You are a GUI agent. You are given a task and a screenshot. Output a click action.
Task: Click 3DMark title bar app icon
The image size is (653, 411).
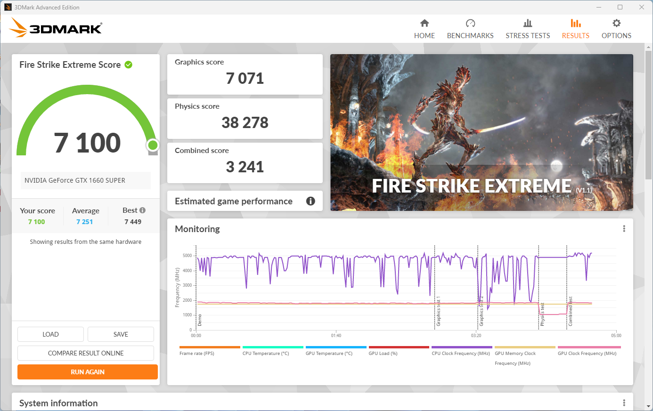[x=8, y=7]
